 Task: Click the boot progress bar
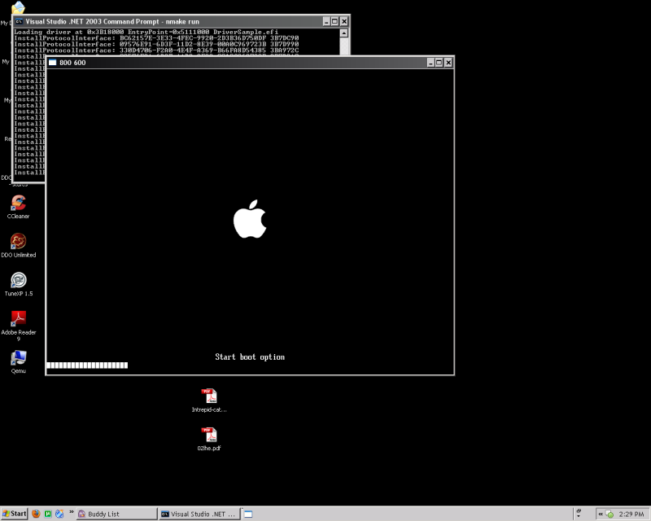[87, 366]
